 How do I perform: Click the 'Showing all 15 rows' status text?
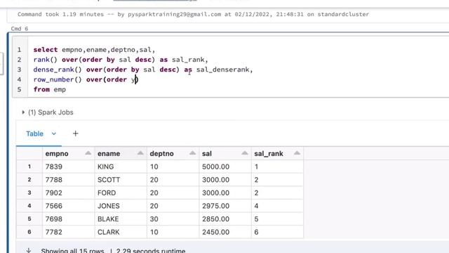tap(72, 251)
